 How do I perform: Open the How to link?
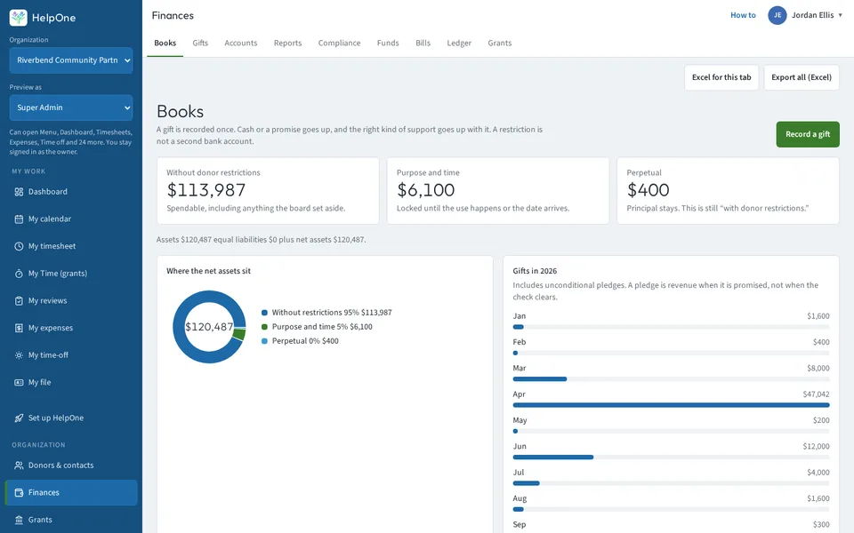tap(743, 15)
